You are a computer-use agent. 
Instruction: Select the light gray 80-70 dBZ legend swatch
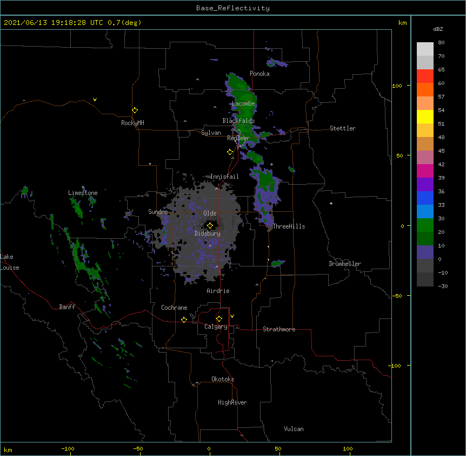425,49
